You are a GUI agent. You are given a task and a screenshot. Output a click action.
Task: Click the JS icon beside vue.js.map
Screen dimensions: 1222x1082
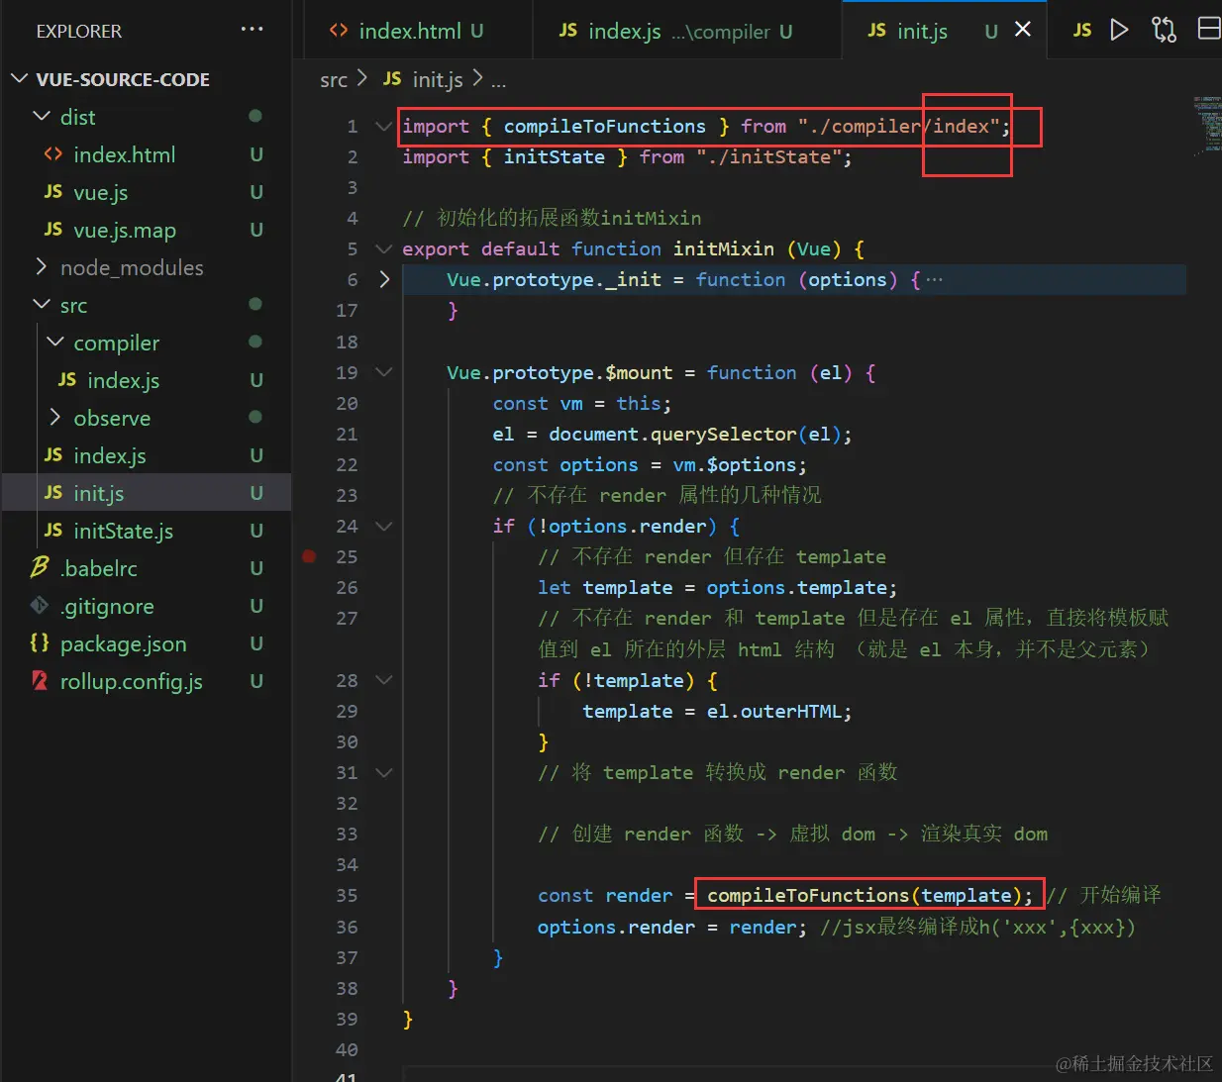[x=53, y=229]
